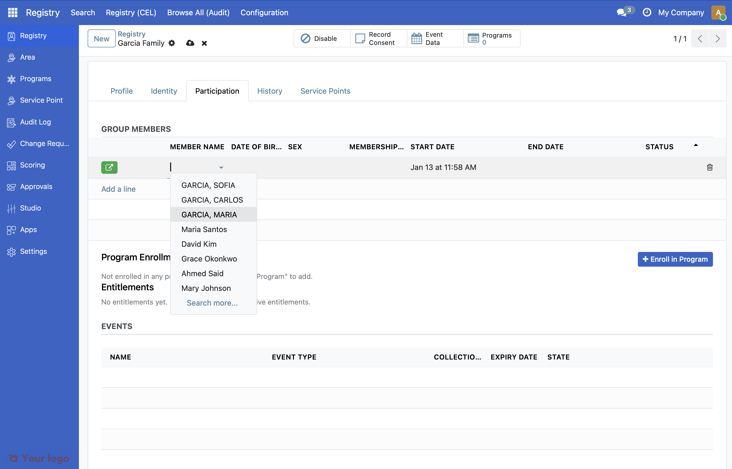
Task: Go to next record with right arrow
Action: coord(718,38)
